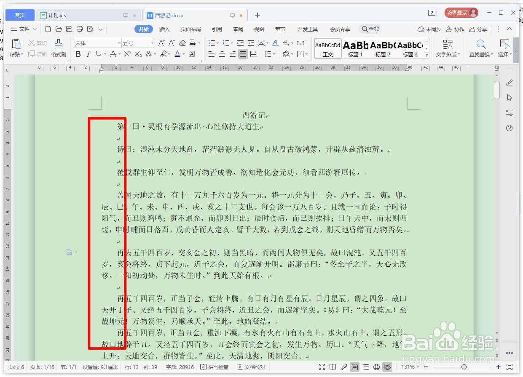Expand quick access toolbar customize arrow

click(101, 29)
